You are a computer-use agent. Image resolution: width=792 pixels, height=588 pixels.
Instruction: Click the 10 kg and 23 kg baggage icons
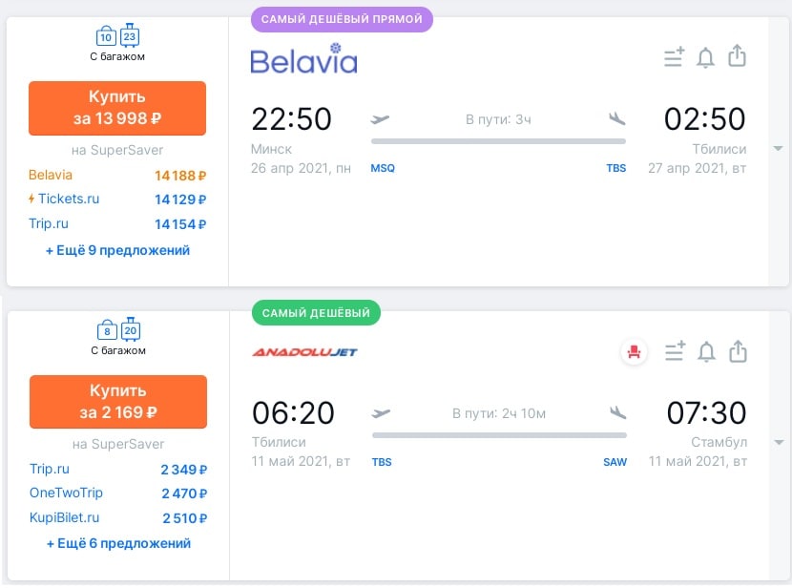coord(117,36)
